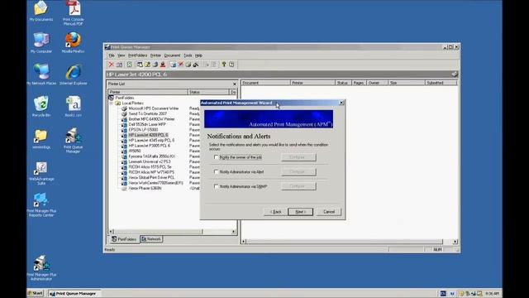
Task: Select Brother MFC-6490CW Printer
Action: pos(151,119)
